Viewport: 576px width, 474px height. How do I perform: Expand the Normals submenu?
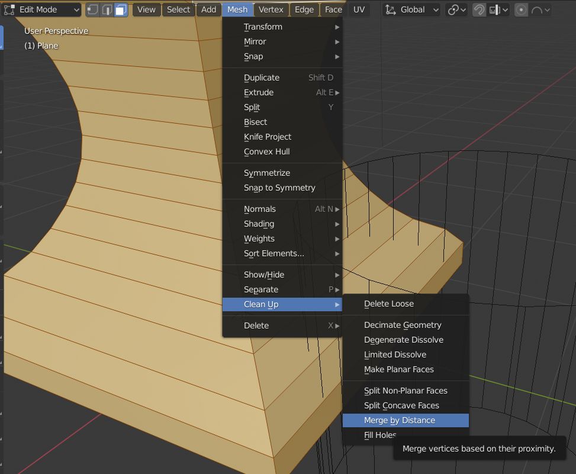282,209
